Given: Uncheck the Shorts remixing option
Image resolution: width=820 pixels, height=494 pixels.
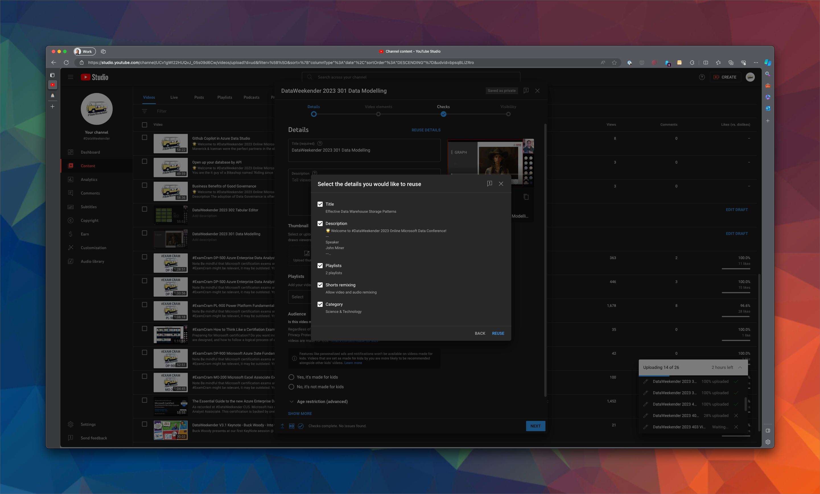Looking at the screenshot, I should pyautogui.click(x=320, y=285).
